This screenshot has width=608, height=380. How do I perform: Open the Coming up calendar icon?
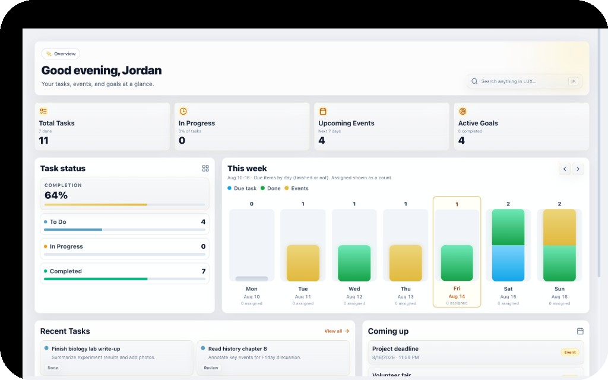[x=580, y=331]
